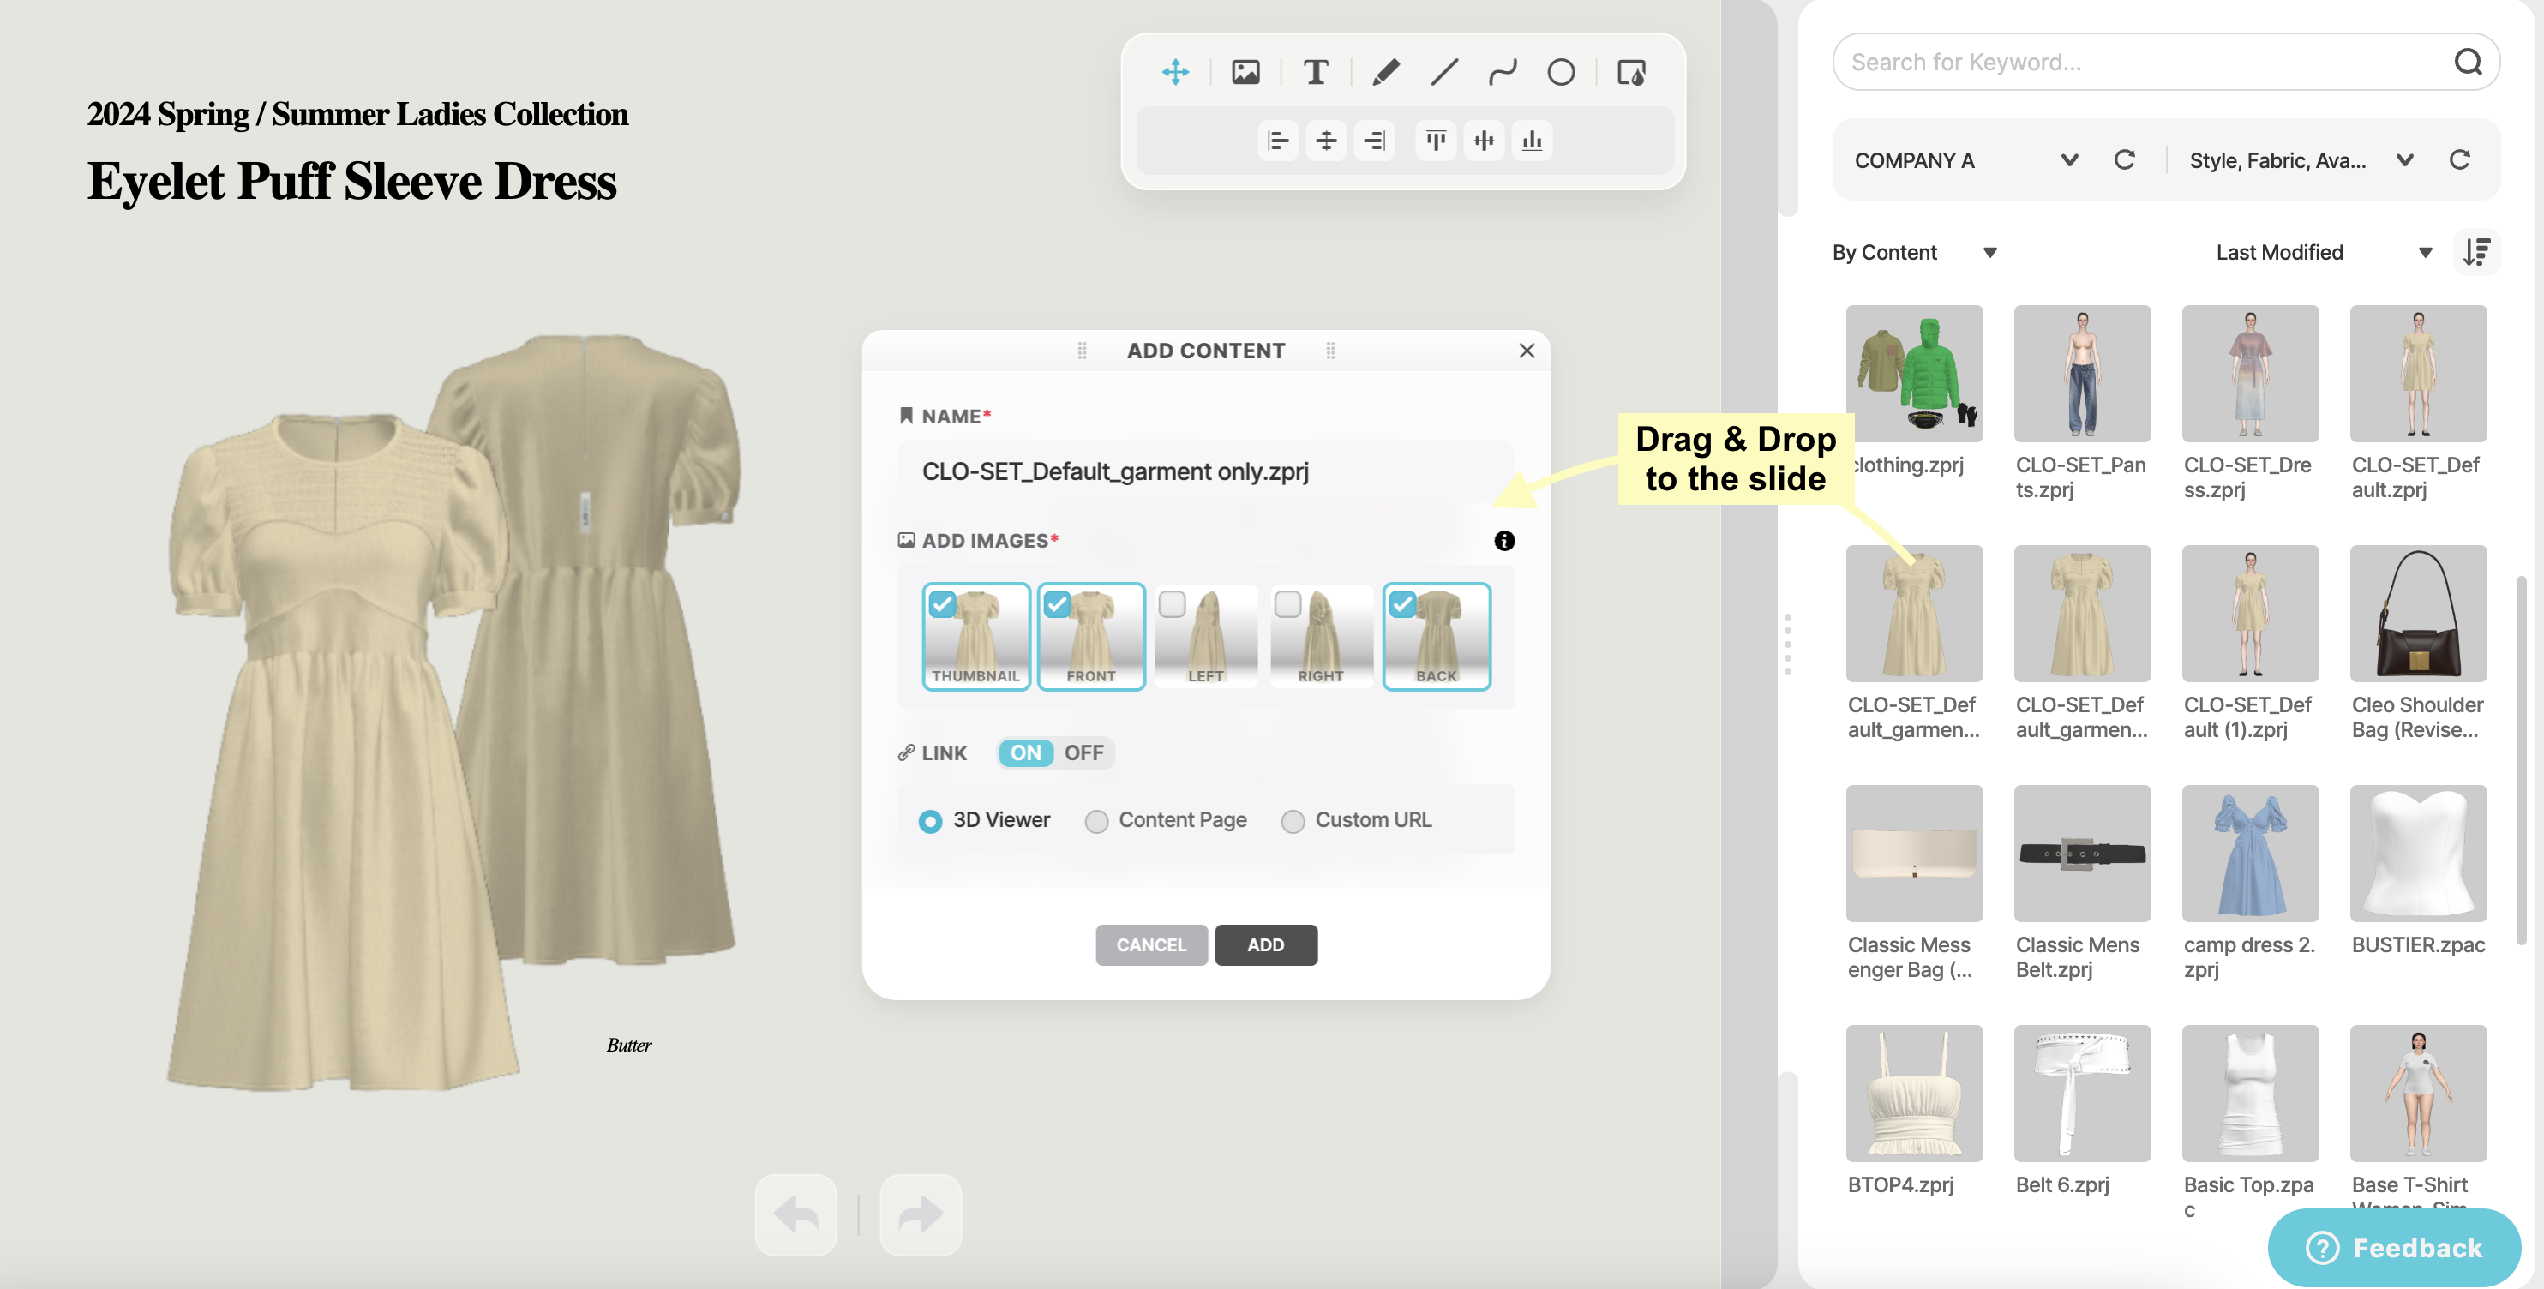
Task: Select the Pen drawing tool
Action: point(1384,71)
